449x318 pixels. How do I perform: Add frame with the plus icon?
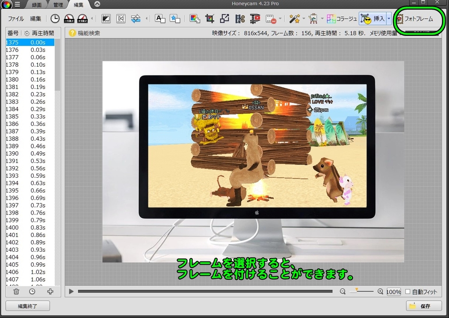click(x=50, y=291)
